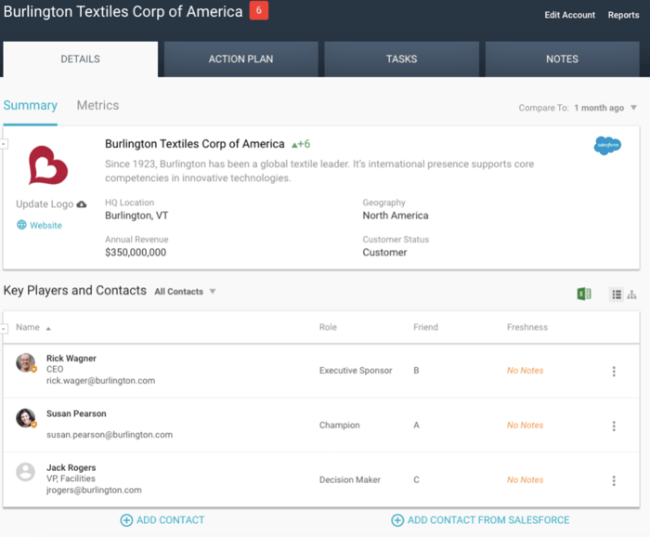Viewport: 650px width, 537px height.
Task: Open Jack Rogers' three-dot menu
Action: click(614, 481)
